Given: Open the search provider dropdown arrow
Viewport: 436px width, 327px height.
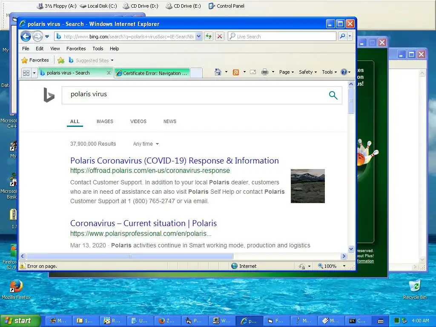Looking at the screenshot, I should click(x=350, y=36).
